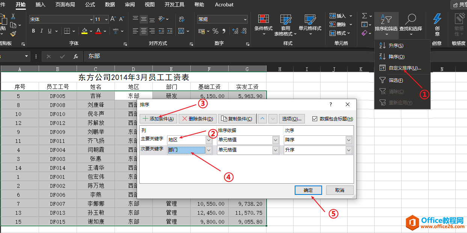Open the Font group dialog launcher

125,44
